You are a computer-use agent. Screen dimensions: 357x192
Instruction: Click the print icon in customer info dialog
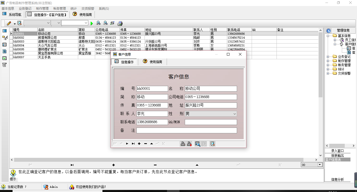[x=183, y=144]
